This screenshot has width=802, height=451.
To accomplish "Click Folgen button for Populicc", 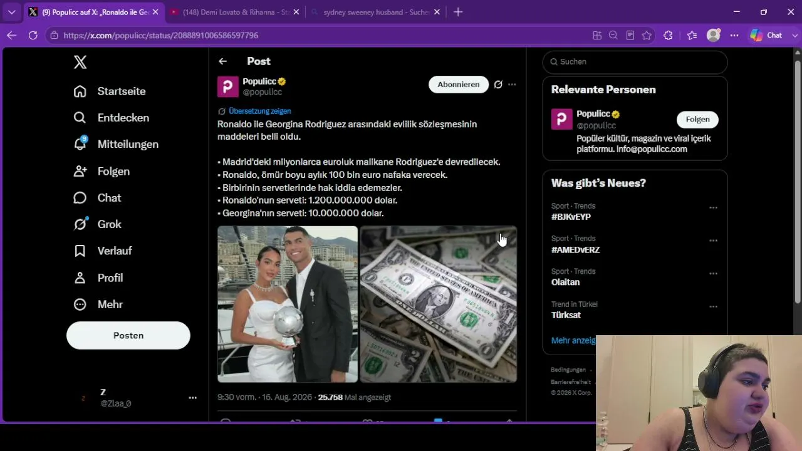I will click(697, 120).
